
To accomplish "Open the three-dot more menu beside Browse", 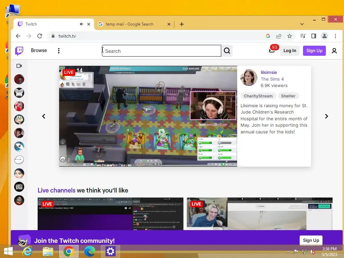I will click(58, 51).
